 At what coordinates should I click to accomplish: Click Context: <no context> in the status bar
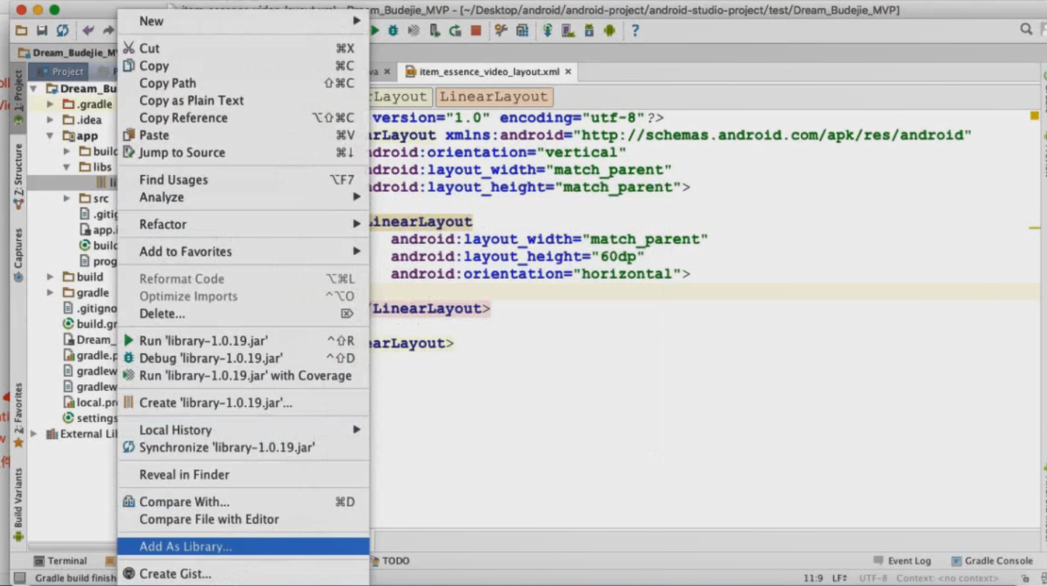[x=948, y=579]
